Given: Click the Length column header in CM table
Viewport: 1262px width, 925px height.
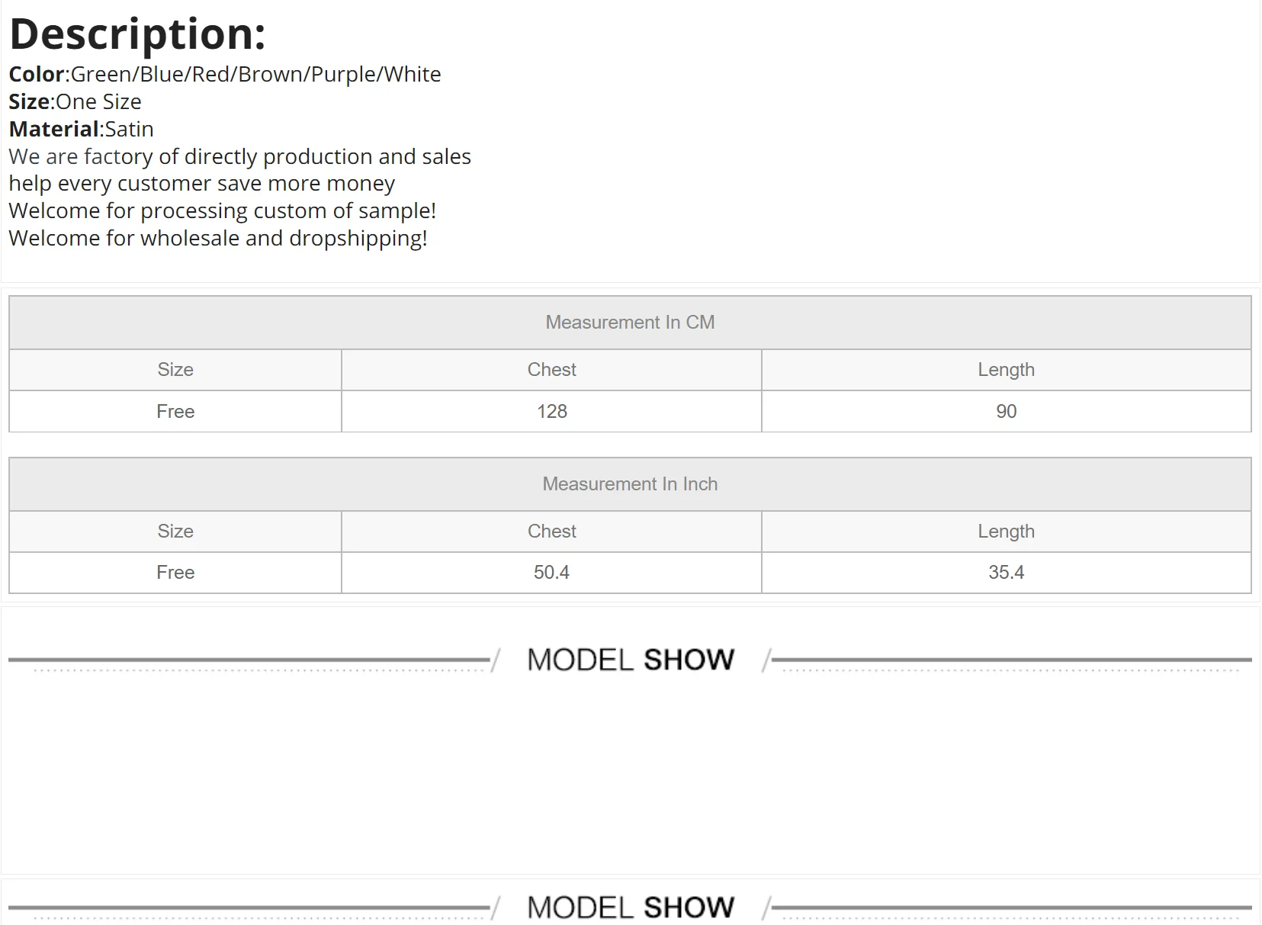Looking at the screenshot, I should coord(1007,370).
